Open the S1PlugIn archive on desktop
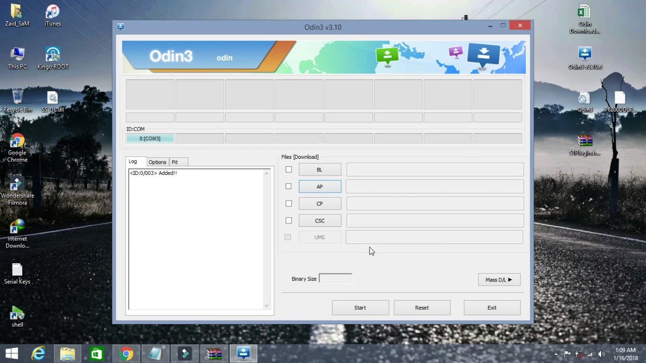The height and width of the screenshot is (363, 646). [x=584, y=144]
